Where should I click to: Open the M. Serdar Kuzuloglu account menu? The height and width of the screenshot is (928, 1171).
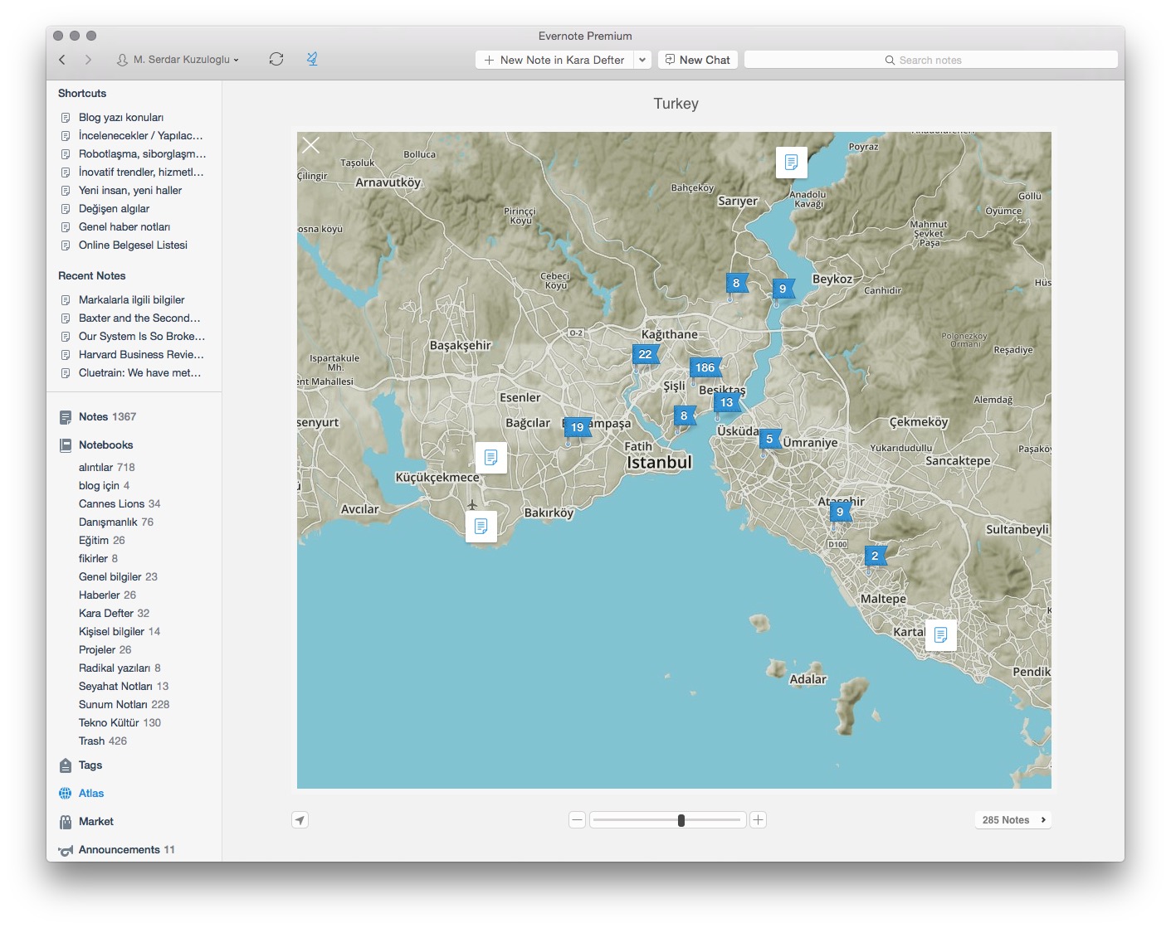178,60
